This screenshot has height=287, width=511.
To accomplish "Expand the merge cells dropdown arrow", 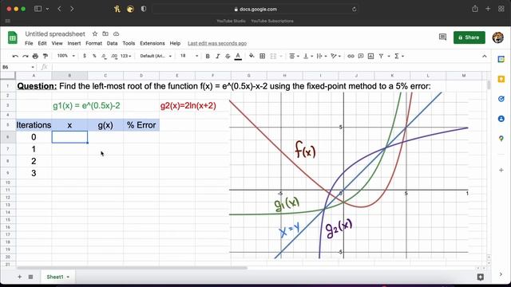I will 281,57.
